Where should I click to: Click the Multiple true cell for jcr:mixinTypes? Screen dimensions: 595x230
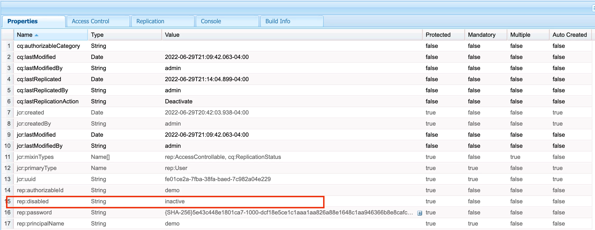point(515,157)
